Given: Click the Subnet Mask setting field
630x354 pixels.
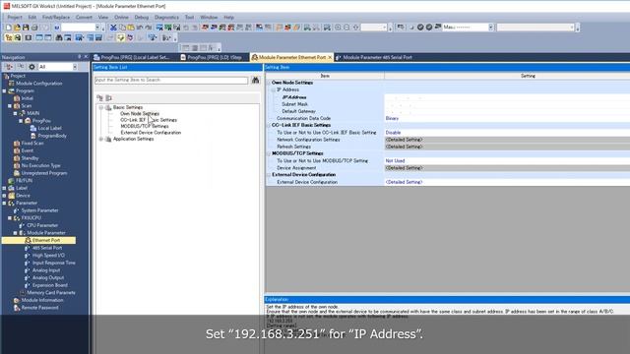Looking at the screenshot, I should click(507, 104).
